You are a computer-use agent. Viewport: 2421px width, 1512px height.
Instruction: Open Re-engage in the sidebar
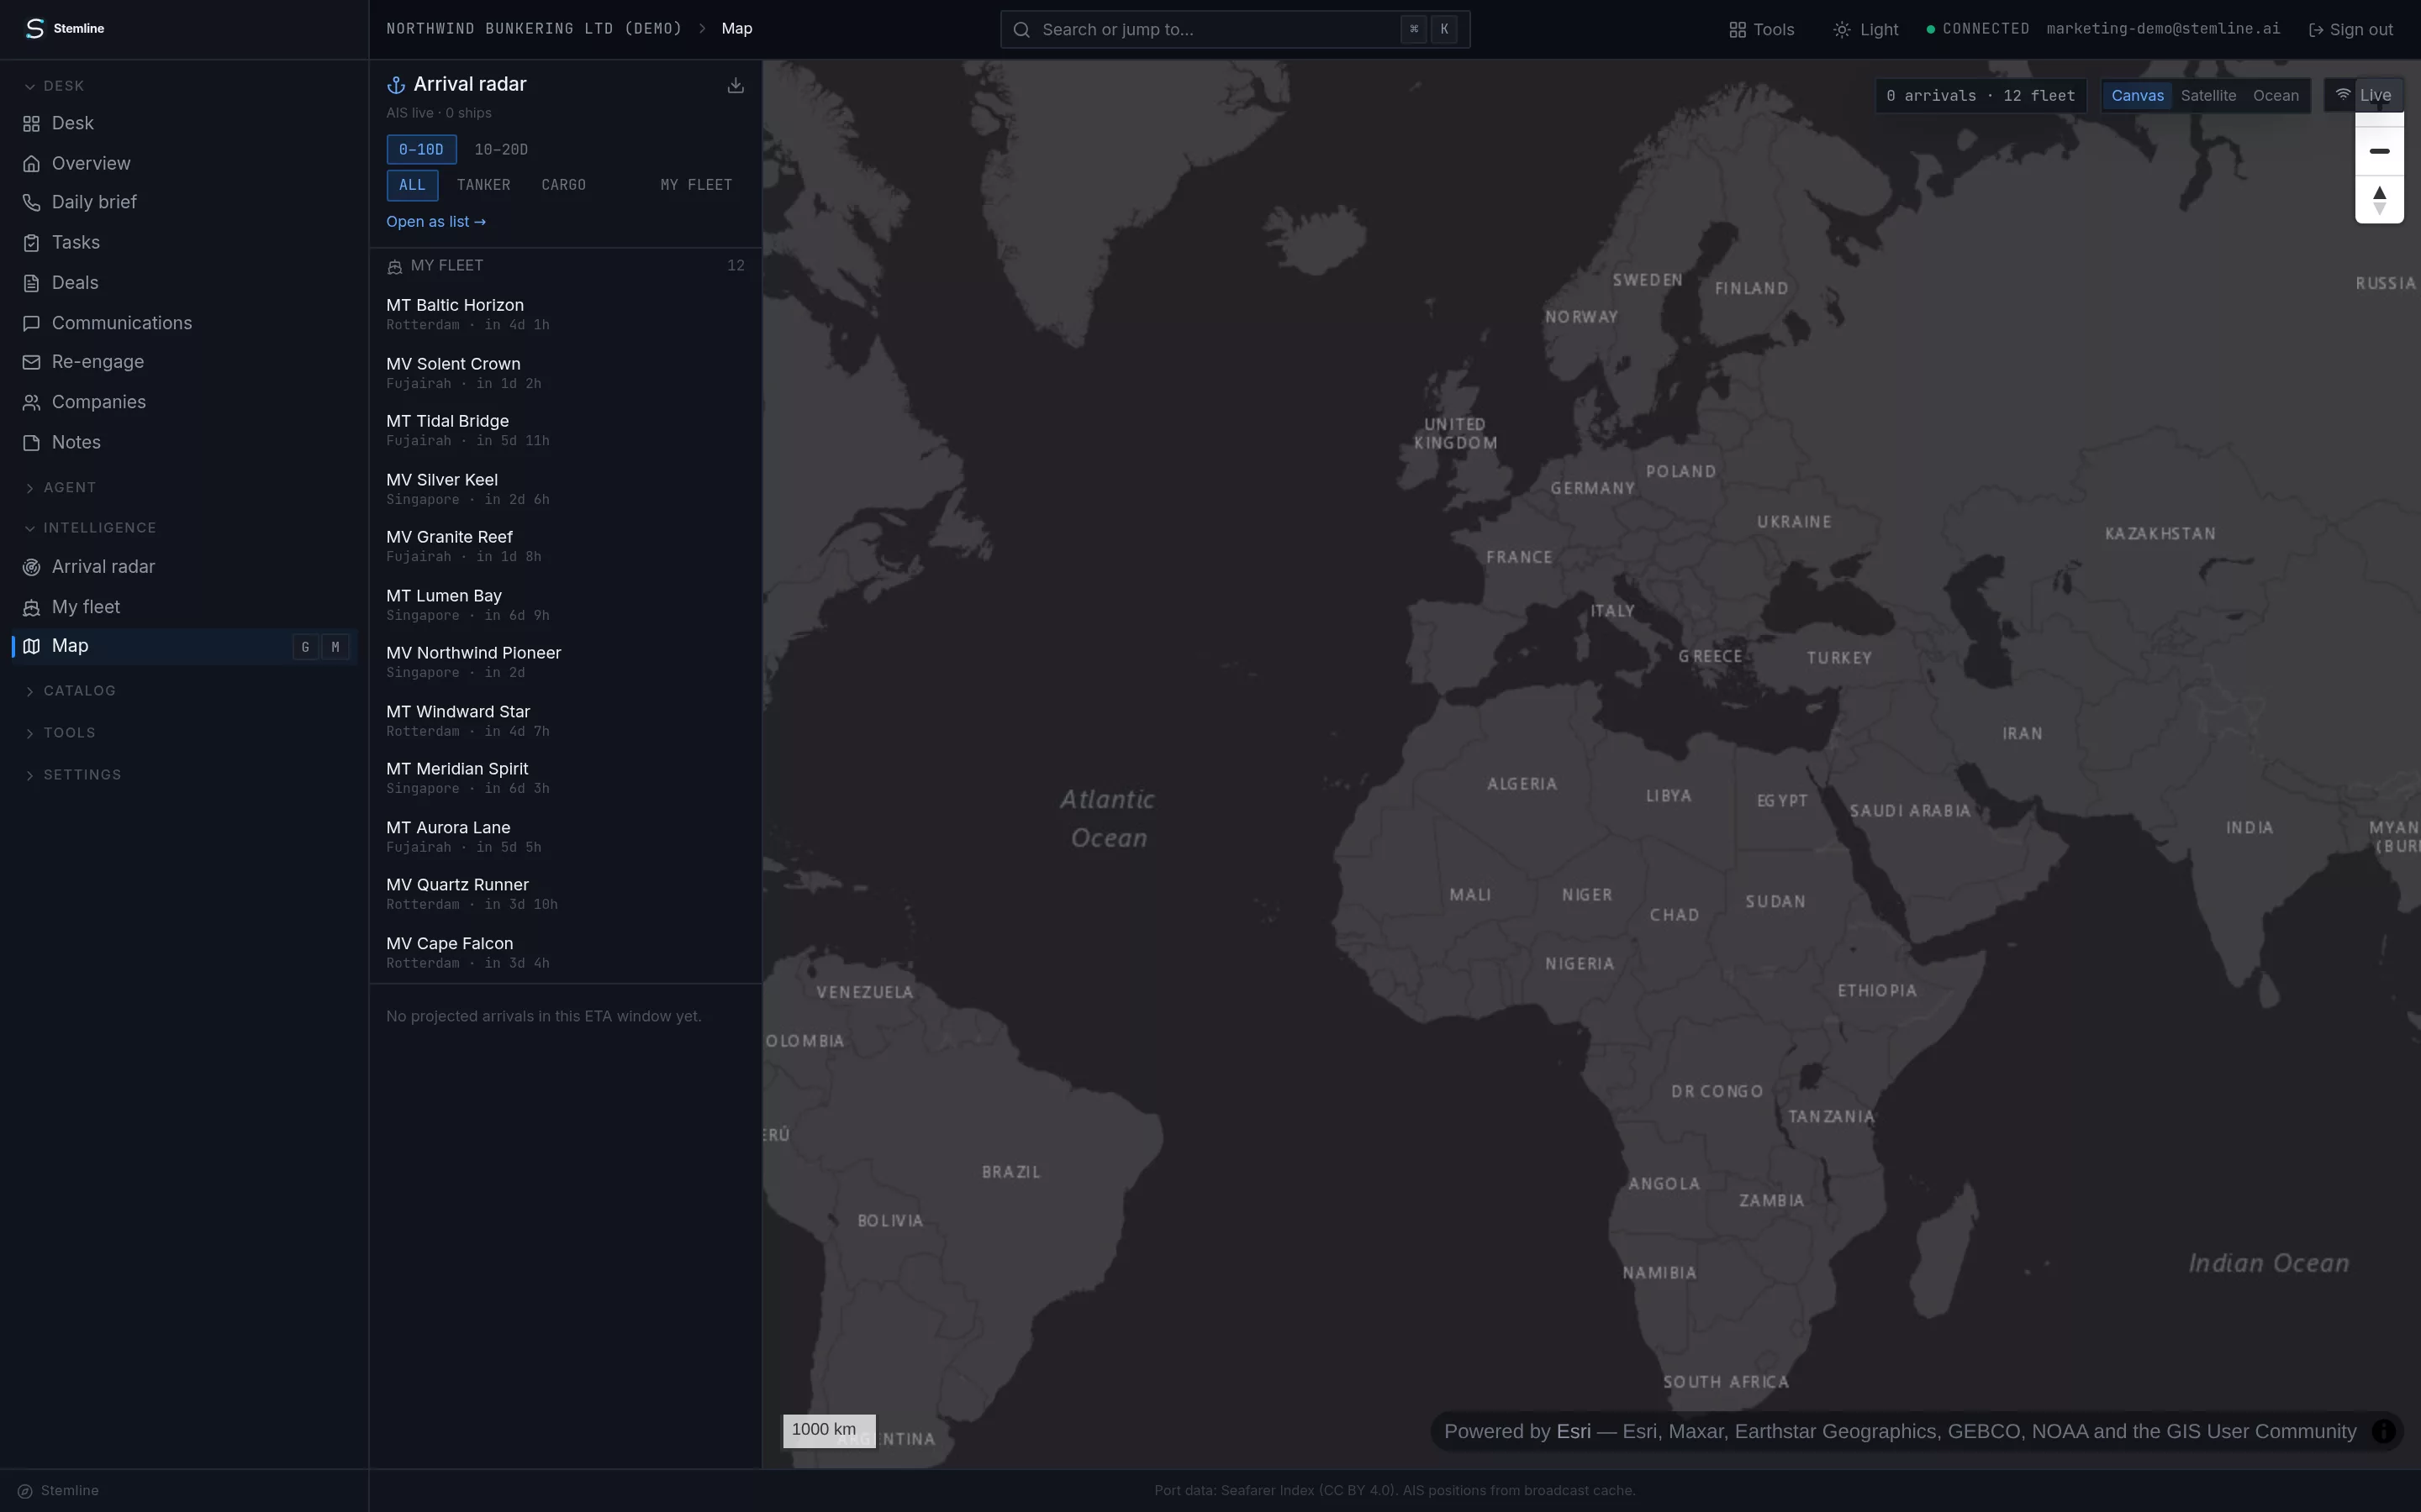pyautogui.click(x=184, y=362)
